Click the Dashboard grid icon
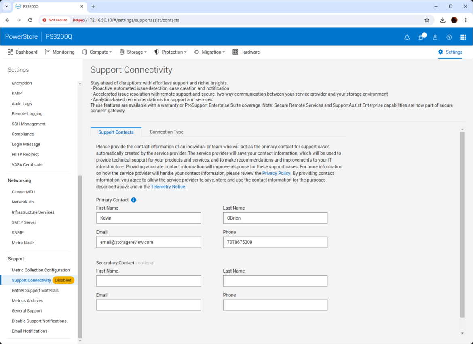473x344 pixels. [x=11, y=52]
